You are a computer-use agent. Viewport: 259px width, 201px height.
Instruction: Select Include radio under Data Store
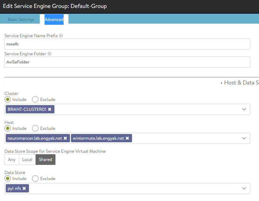point(8,178)
